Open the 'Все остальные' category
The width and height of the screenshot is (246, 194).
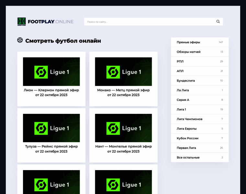pos(200,157)
